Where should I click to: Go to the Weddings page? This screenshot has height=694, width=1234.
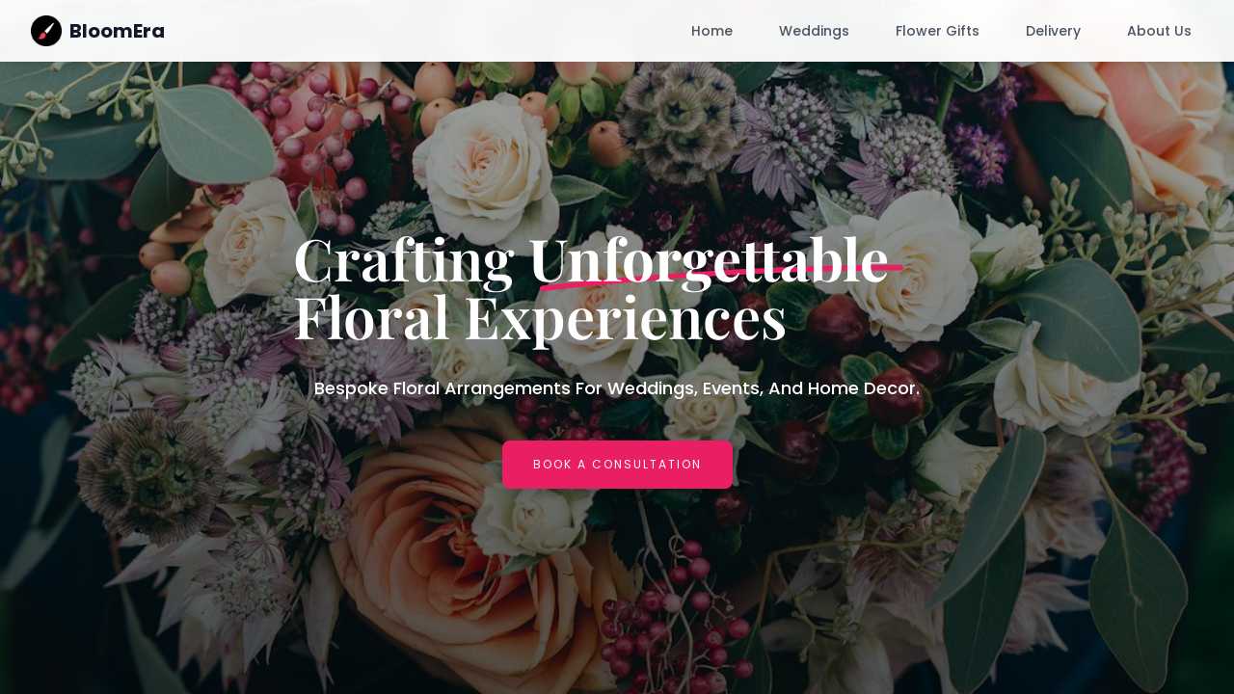tap(814, 31)
